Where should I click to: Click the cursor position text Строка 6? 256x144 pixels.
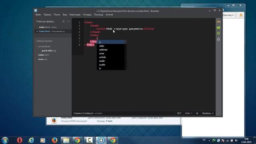(x=77, y=113)
